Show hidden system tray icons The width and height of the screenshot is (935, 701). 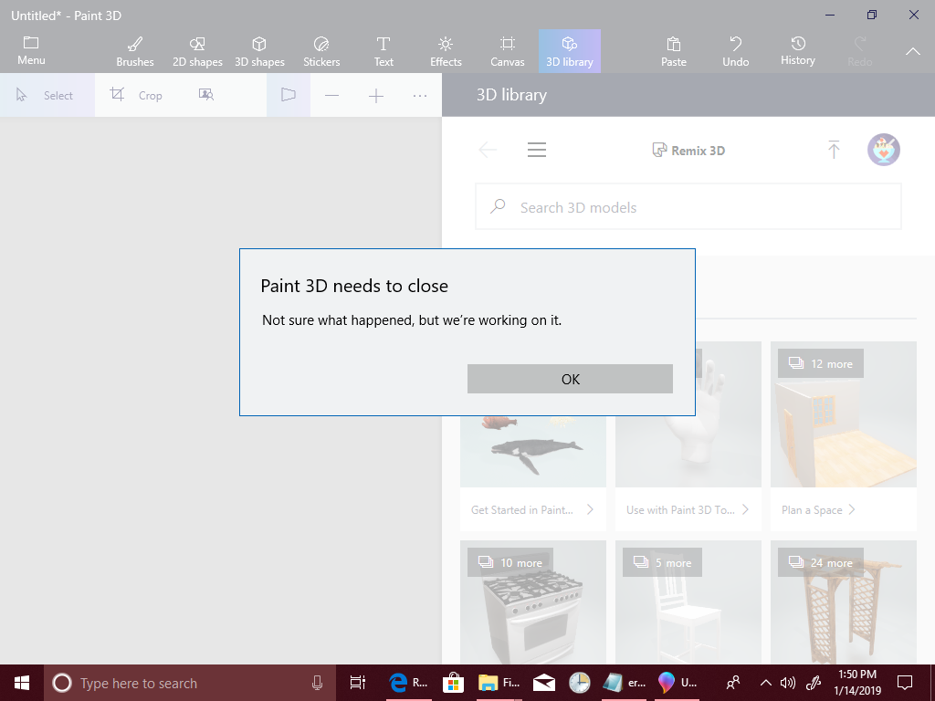[x=766, y=683]
